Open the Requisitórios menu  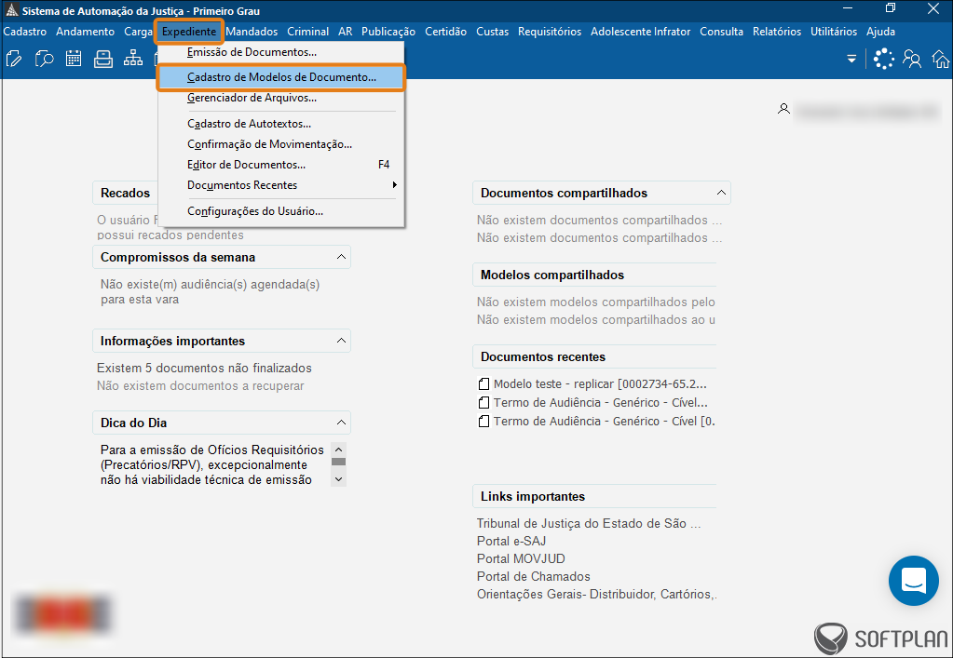click(550, 32)
